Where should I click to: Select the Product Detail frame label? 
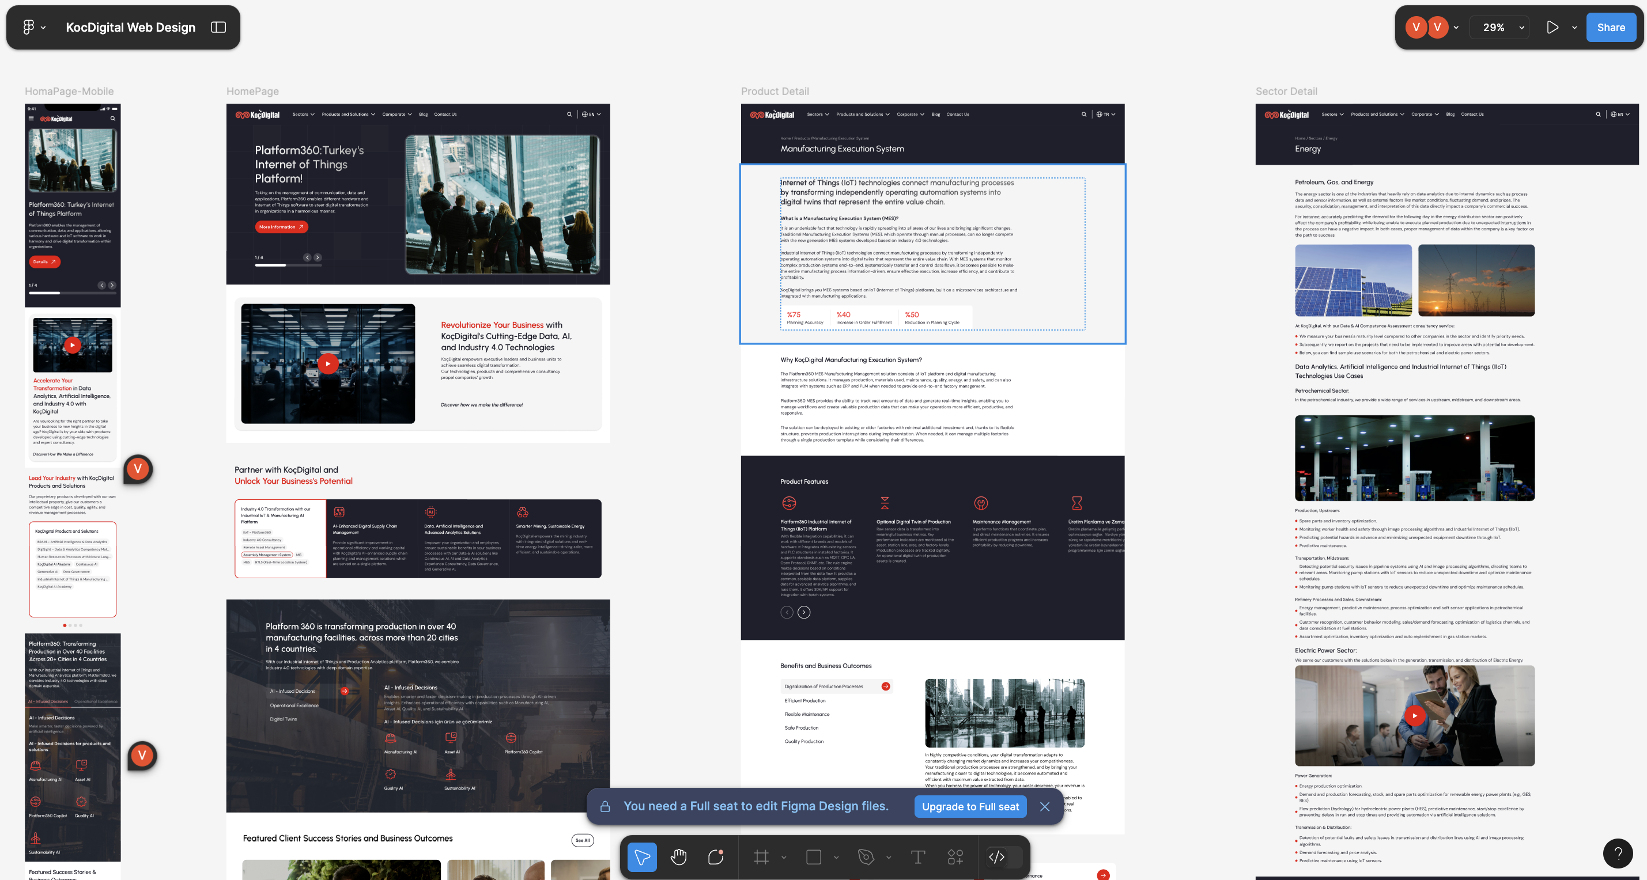(775, 92)
